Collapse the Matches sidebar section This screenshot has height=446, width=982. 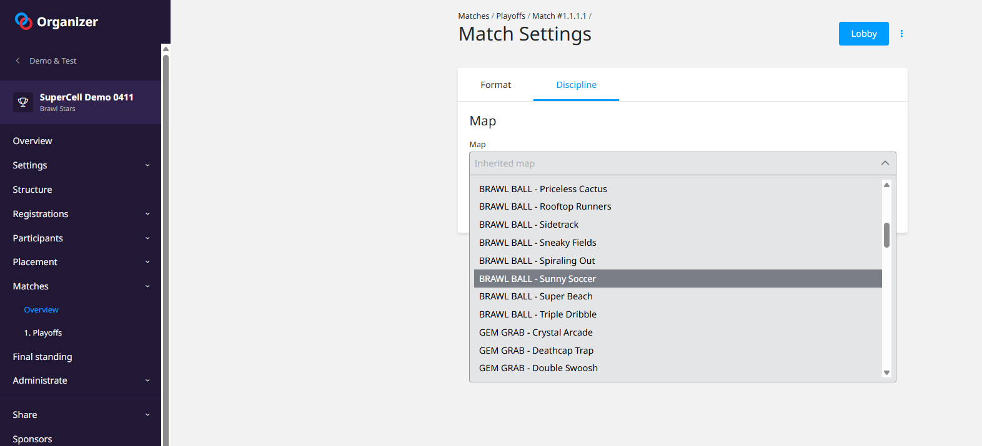click(147, 286)
